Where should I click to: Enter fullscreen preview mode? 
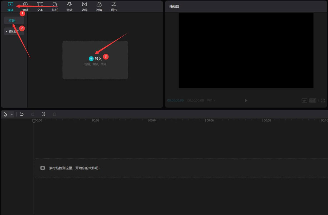(323, 101)
